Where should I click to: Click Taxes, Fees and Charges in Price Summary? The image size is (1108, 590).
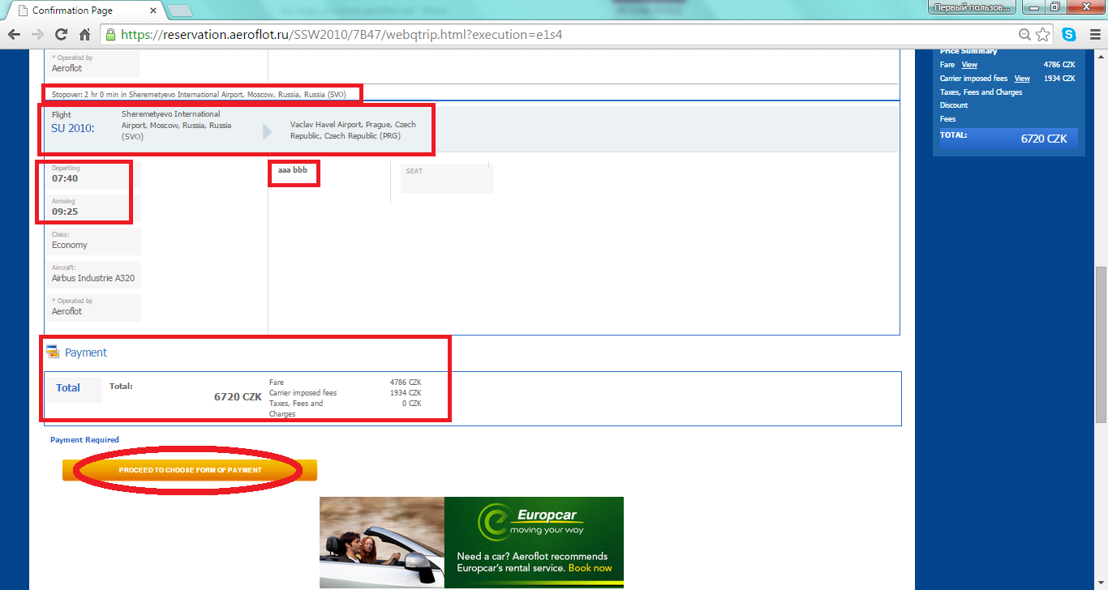coord(981,92)
